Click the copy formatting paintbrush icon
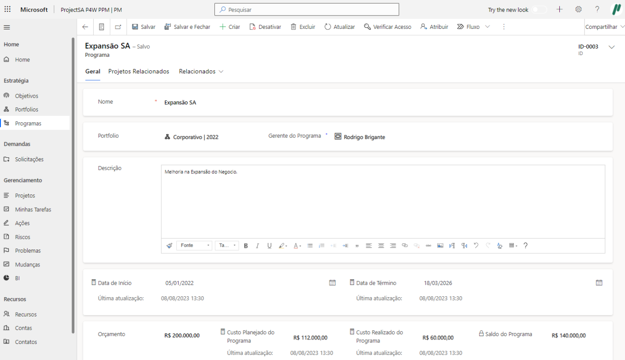625x360 pixels. (x=169, y=246)
